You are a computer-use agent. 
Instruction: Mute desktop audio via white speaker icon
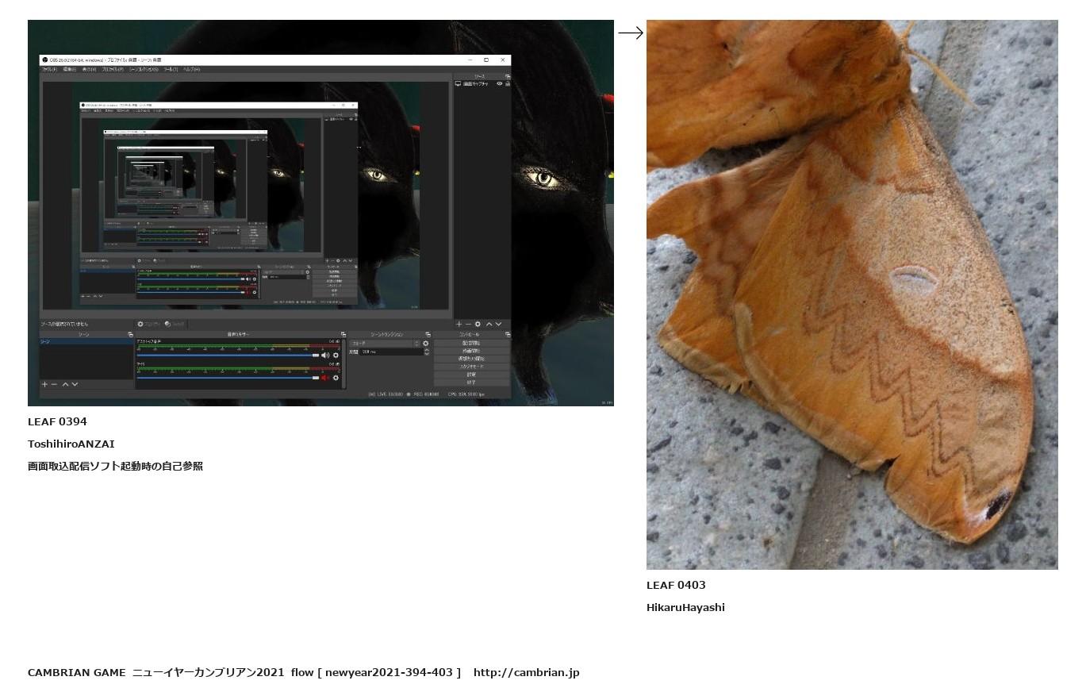pos(325,356)
